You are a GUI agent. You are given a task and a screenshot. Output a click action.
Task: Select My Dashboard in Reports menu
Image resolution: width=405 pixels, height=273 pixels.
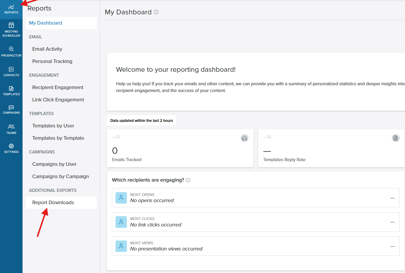61,23
